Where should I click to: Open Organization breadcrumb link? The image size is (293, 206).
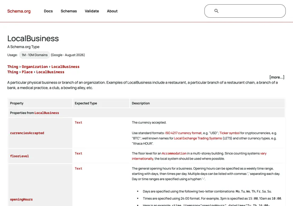pos(35,67)
